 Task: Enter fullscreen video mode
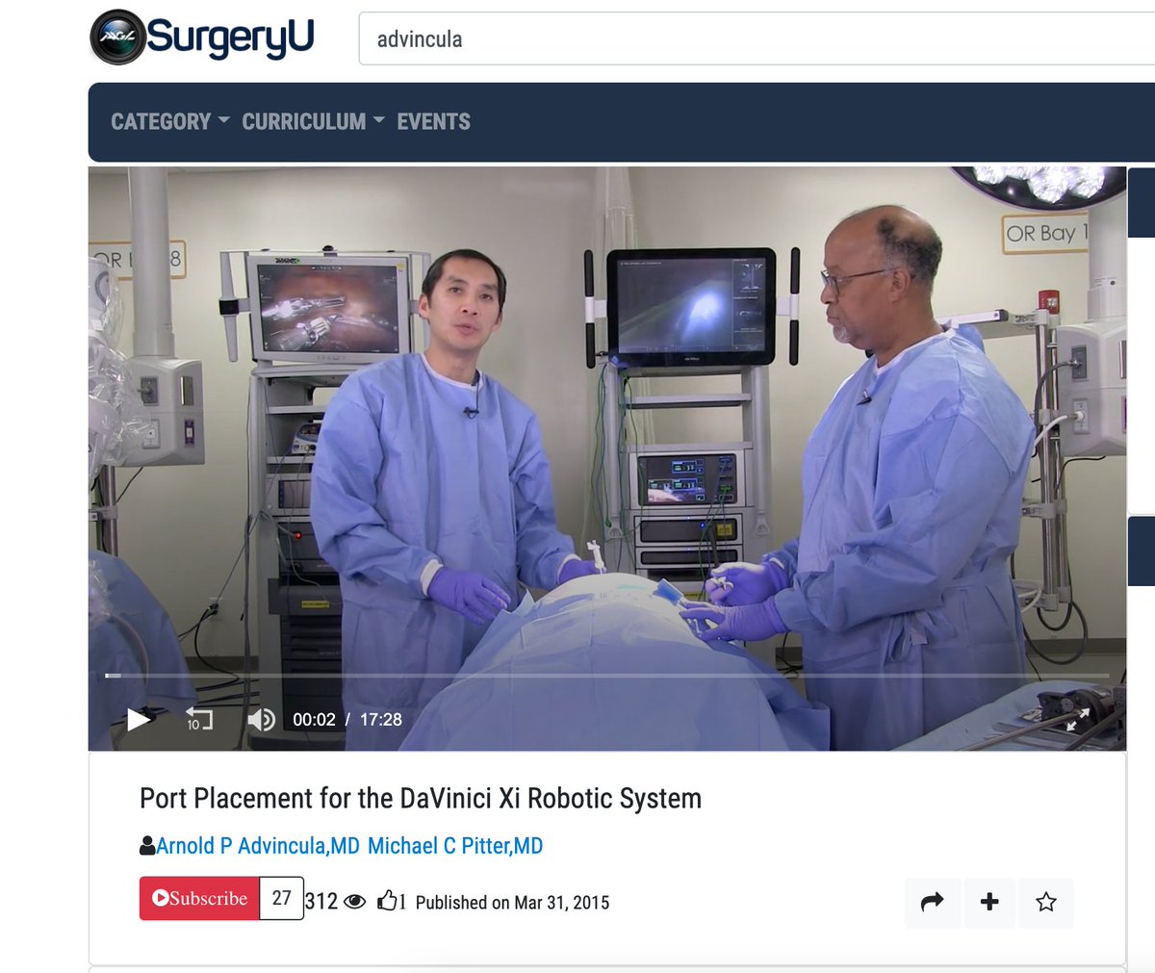[1077, 719]
